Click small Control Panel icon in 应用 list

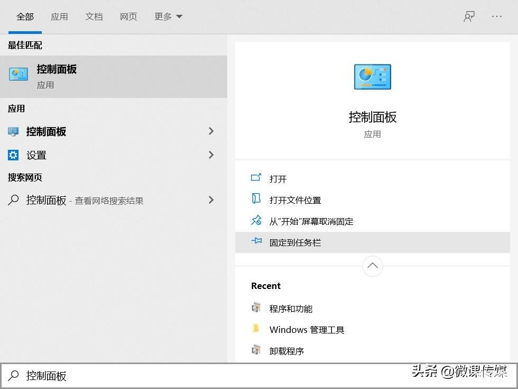pos(13,132)
